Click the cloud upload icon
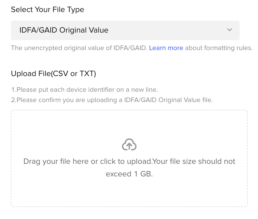258x219 pixels. (129, 144)
